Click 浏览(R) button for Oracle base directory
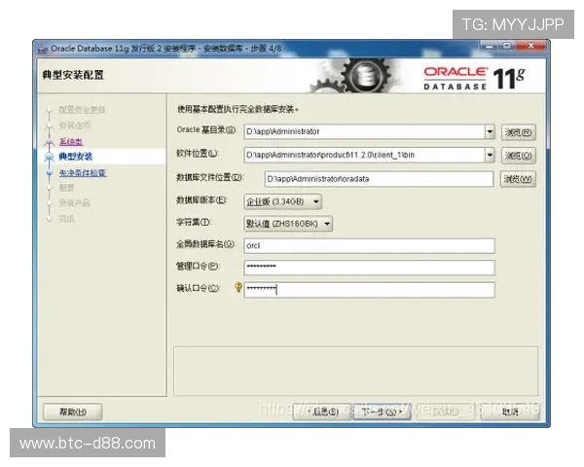The image size is (584, 467). [x=519, y=132]
